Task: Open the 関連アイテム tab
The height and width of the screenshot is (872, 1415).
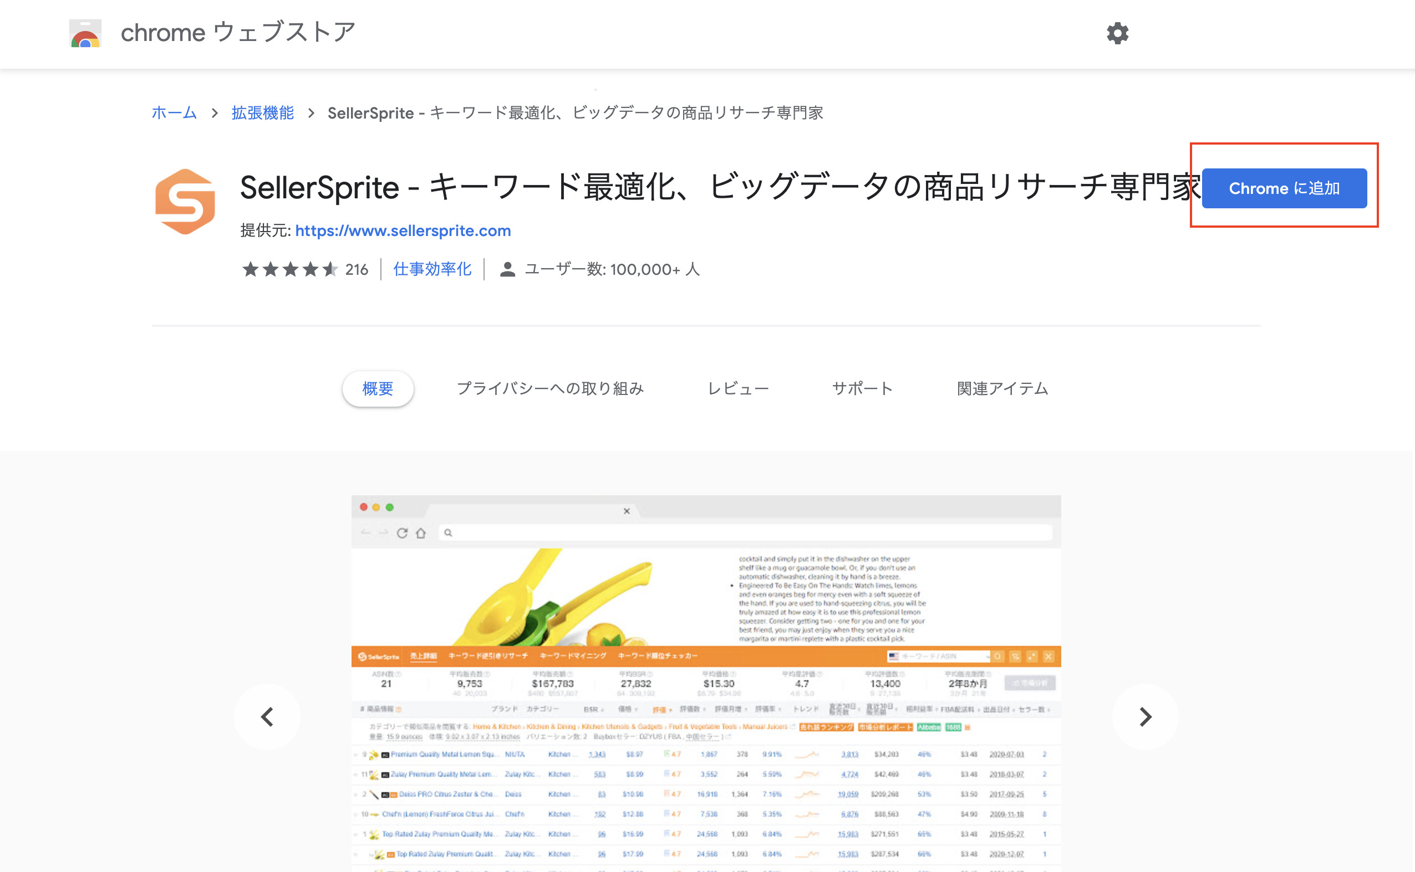Action: point(1002,388)
